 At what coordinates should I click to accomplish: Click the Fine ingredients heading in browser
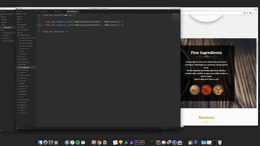tap(206, 53)
